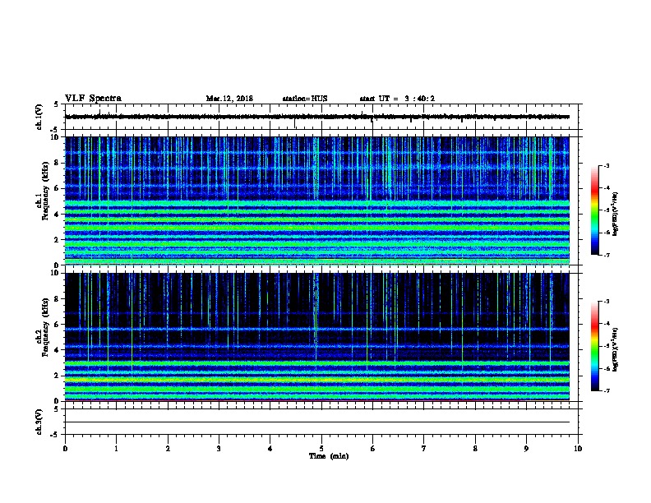651x503 pixels.
Task: Click the ch.2 "Frequency (kHz)" axis label
Action: coord(46,327)
